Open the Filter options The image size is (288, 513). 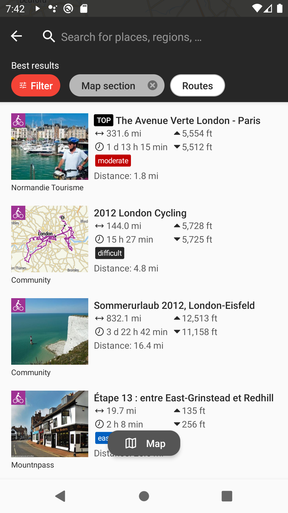[x=36, y=85]
